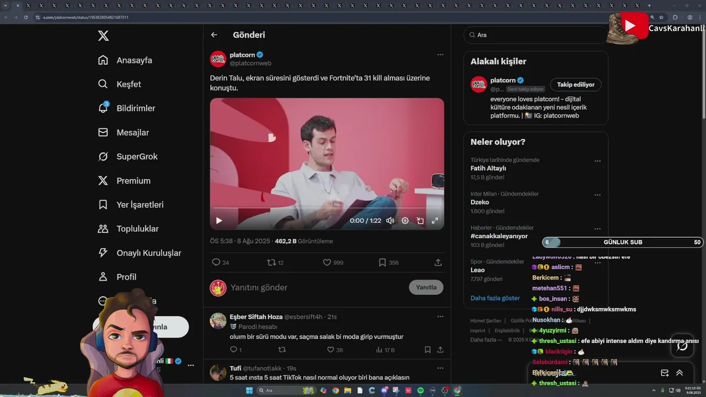
Task: Open Hizmet Şartları footer link
Action: (x=485, y=320)
